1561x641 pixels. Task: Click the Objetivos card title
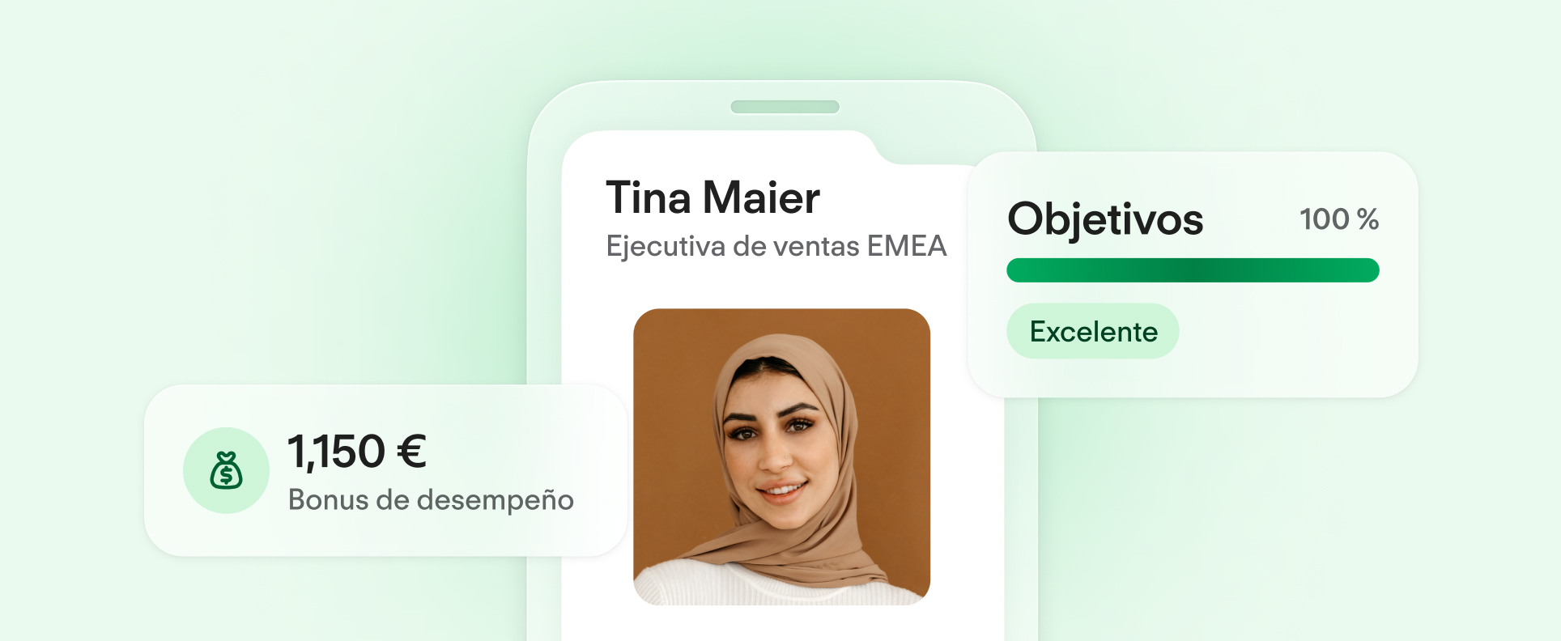point(1105,219)
